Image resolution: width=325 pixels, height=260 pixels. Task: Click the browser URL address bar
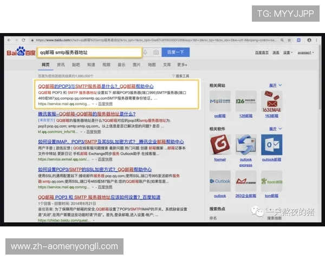pos(155,40)
